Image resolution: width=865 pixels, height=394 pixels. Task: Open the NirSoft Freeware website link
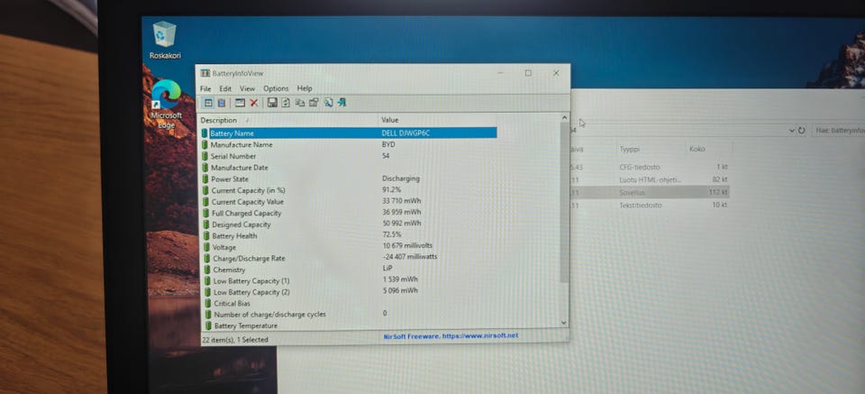(451, 335)
